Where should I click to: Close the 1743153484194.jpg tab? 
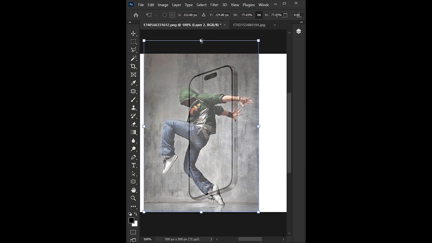[x=275, y=25]
